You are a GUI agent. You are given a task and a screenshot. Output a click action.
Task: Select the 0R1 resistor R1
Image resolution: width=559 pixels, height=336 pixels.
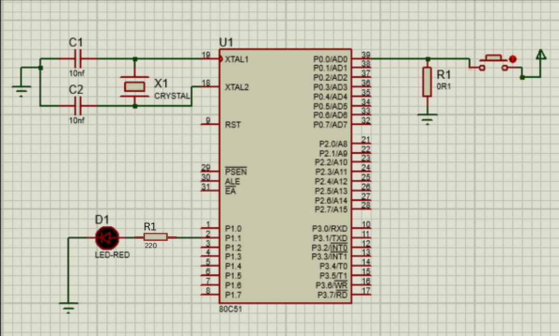point(428,81)
